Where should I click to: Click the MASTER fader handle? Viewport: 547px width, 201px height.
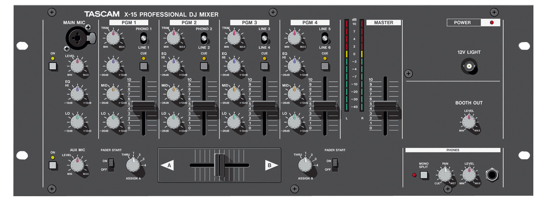[x=384, y=106]
